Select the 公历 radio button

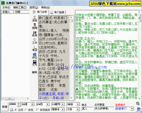[x=16, y=110]
